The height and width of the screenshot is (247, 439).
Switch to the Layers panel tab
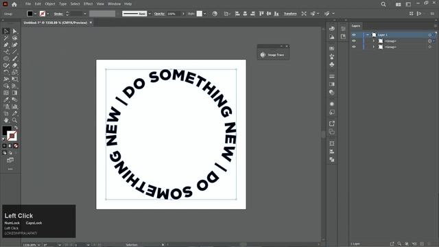tap(356, 26)
